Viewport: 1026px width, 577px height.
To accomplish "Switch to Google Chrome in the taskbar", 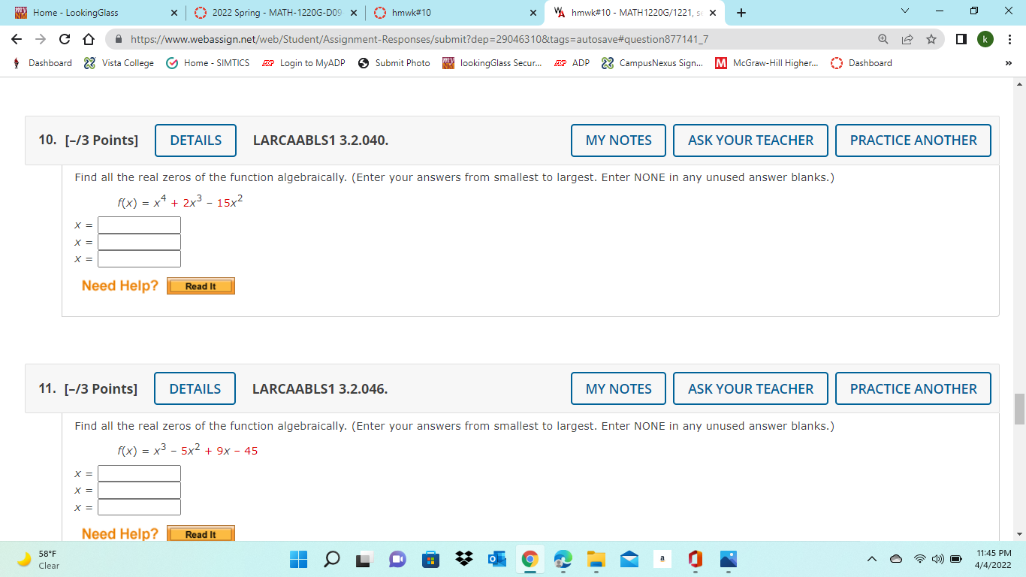I will 530,560.
